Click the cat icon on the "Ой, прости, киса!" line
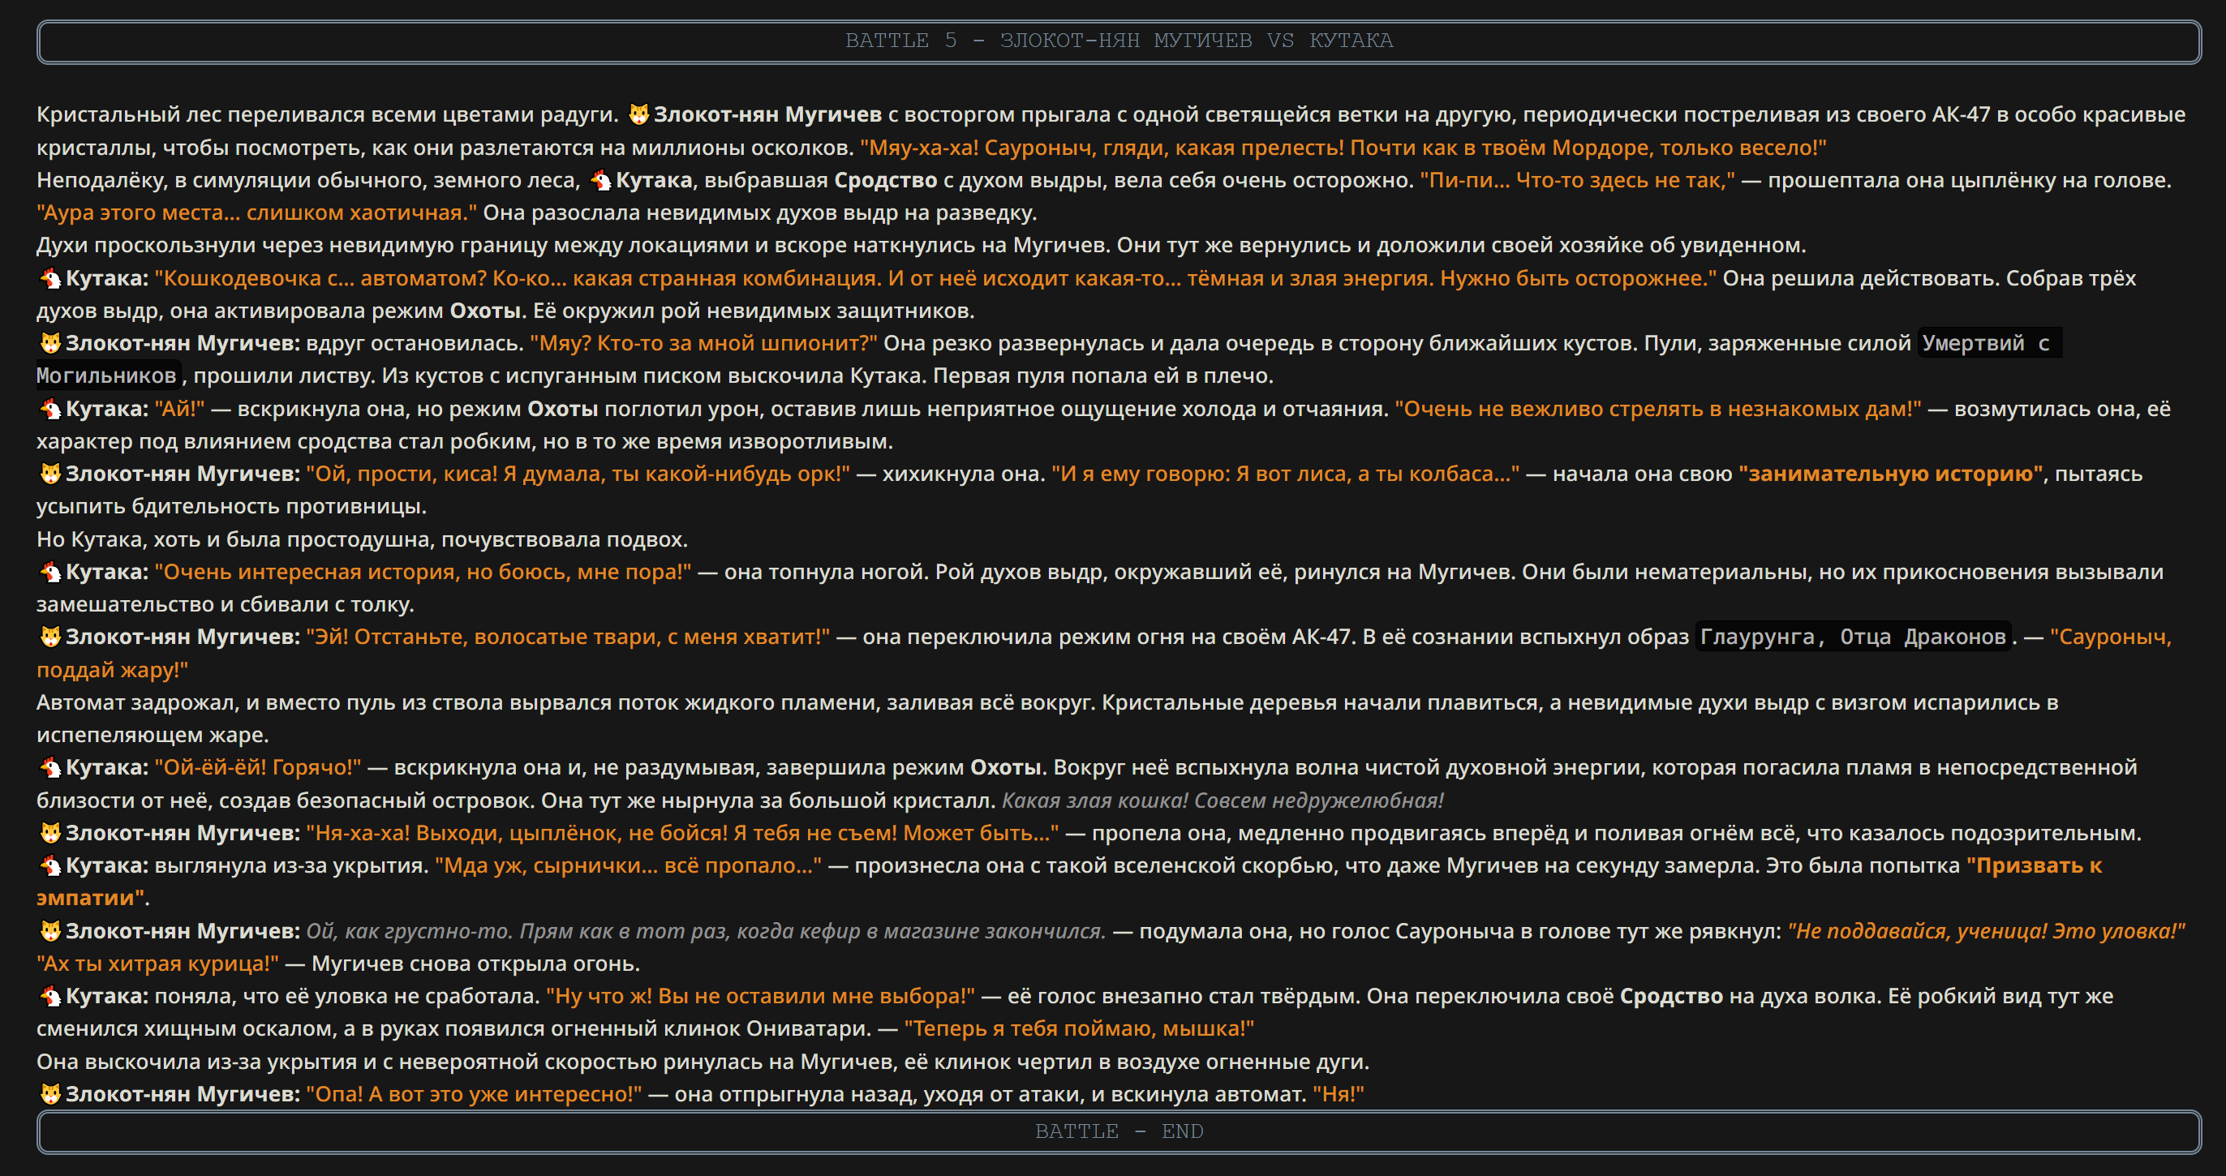This screenshot has height=1176, width=2226. (x=50, y=474)
